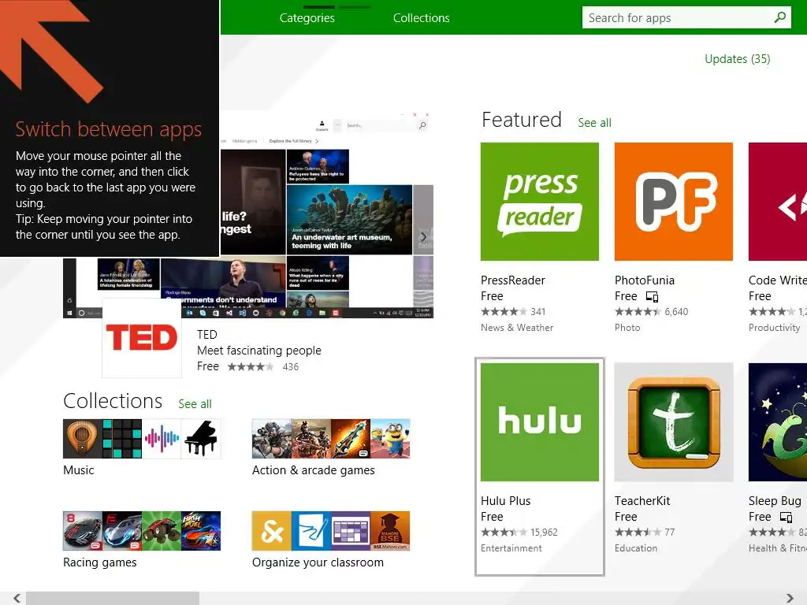The width and height of the screenshot is (807, 605).
Task: Open the PhotoFunia app tile
Action: pos(673,202)
